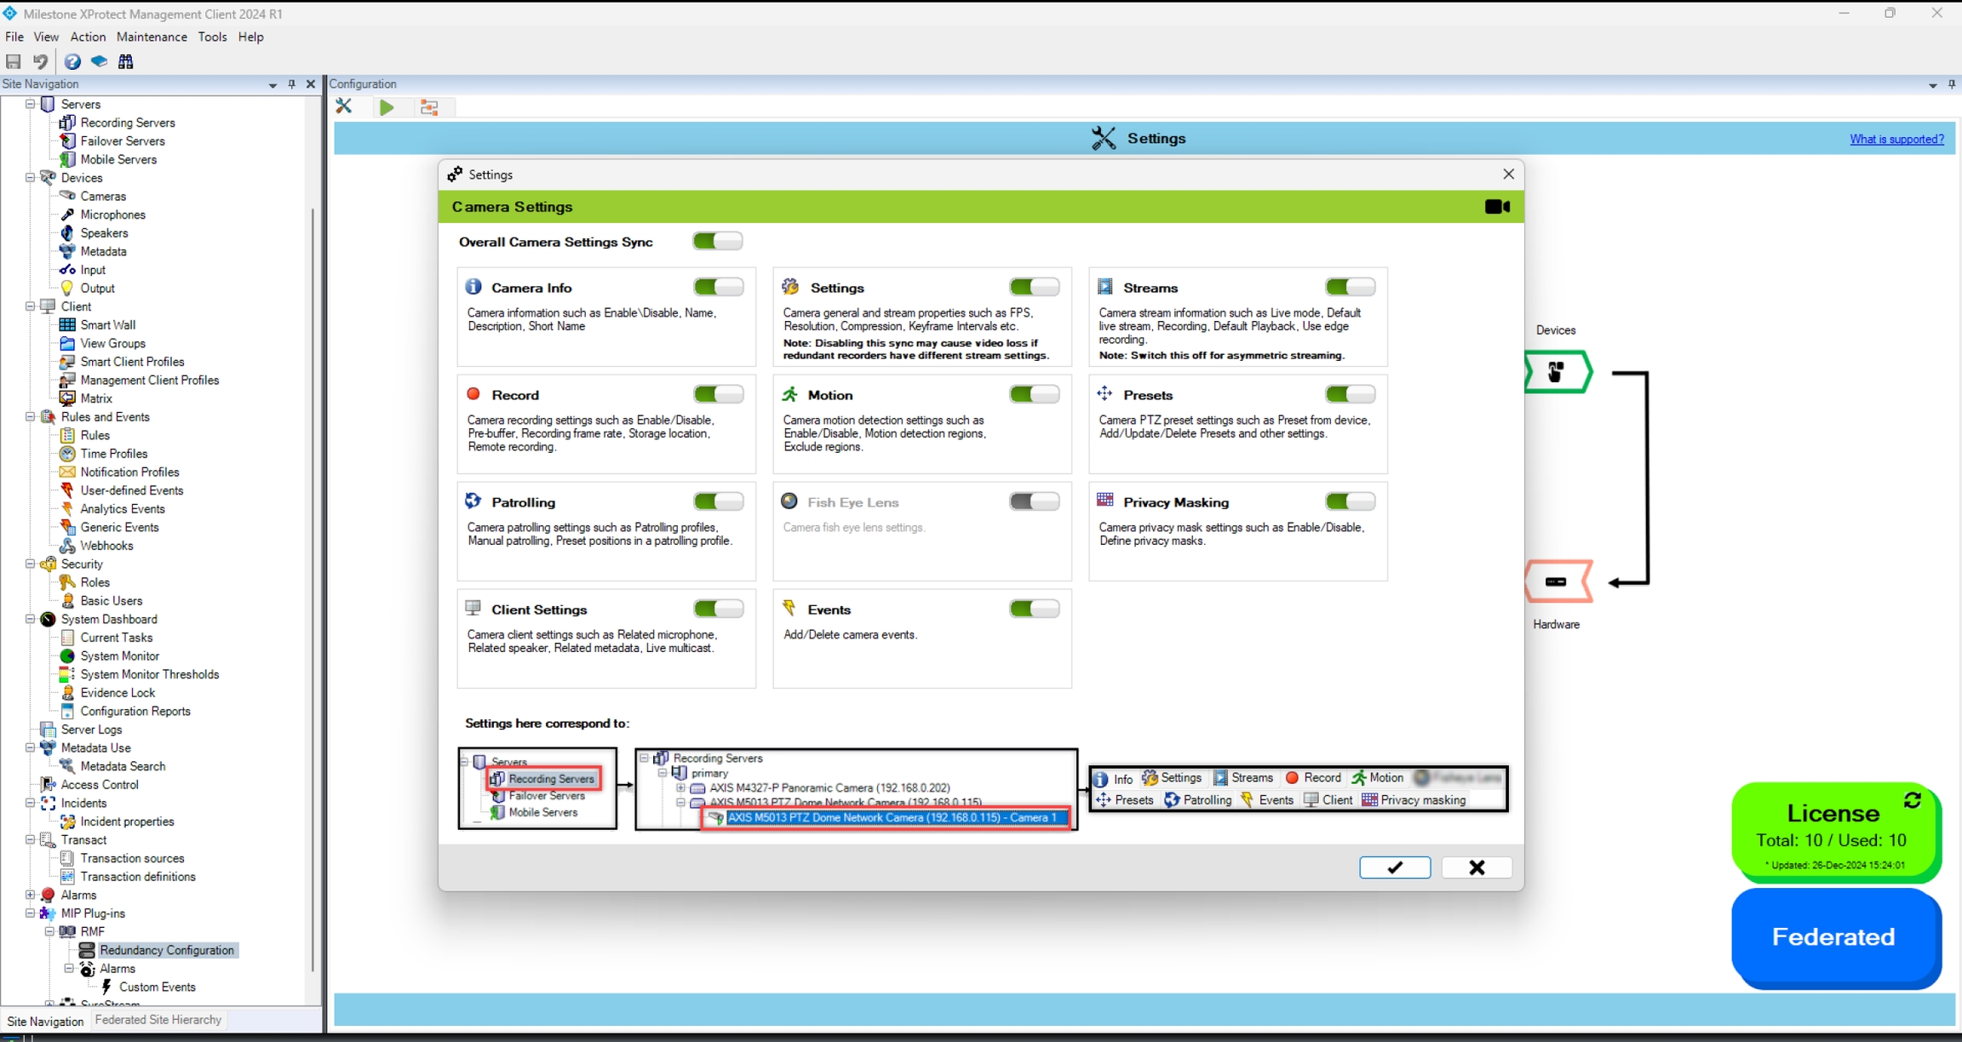Turn off the Motion sync toggle
The width and height of the screenshot is (1962, 1042).
coord(1034,395)
